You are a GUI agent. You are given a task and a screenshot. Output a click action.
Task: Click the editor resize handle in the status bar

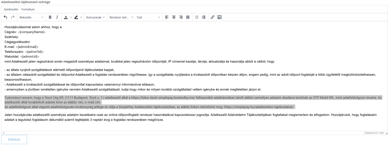(387, 133)
